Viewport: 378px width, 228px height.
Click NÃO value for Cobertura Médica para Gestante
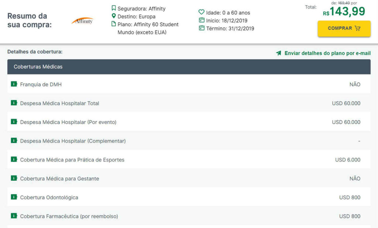click(355, 179)
